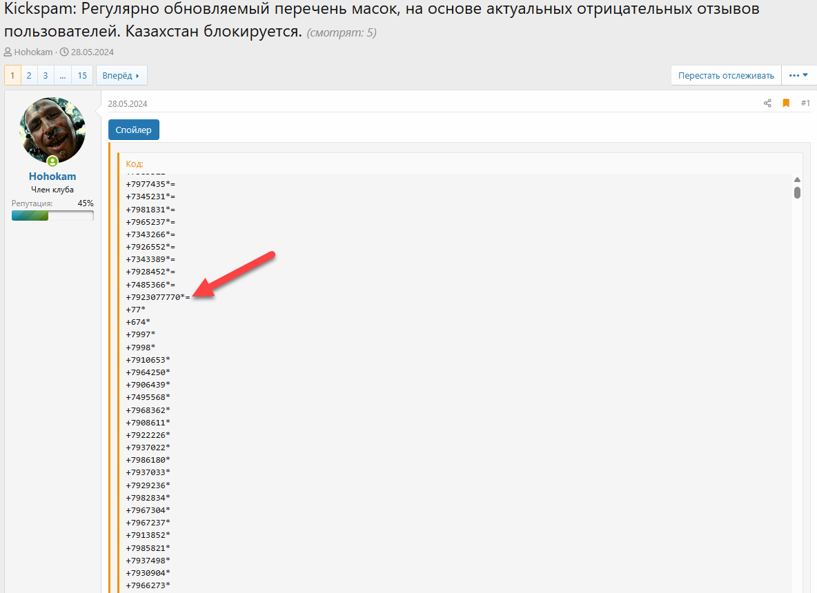Click the code line +7495568*

pyautogui.click(x=148, y=397)
